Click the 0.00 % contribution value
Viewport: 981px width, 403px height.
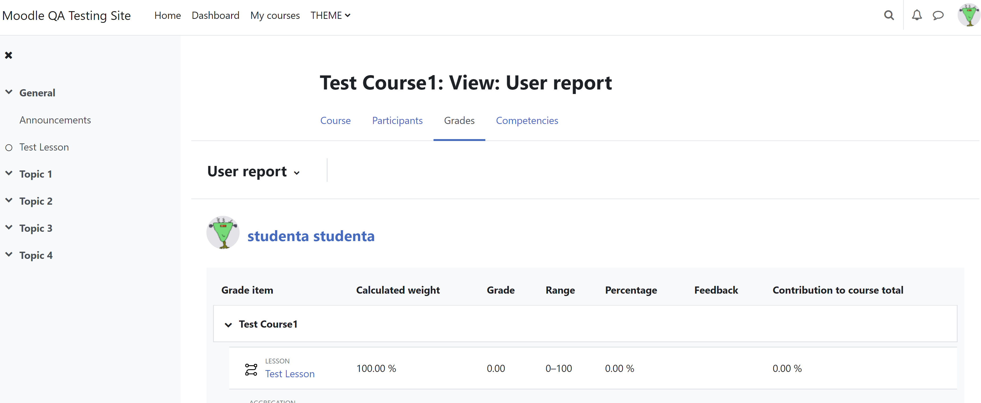click(787, 369)
